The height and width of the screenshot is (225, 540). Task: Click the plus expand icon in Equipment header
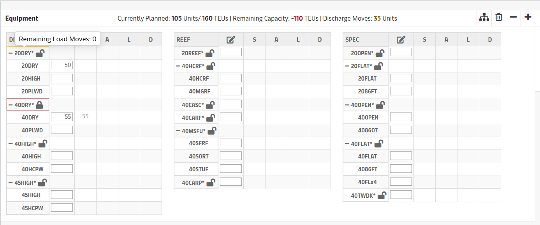coord(528,18)
